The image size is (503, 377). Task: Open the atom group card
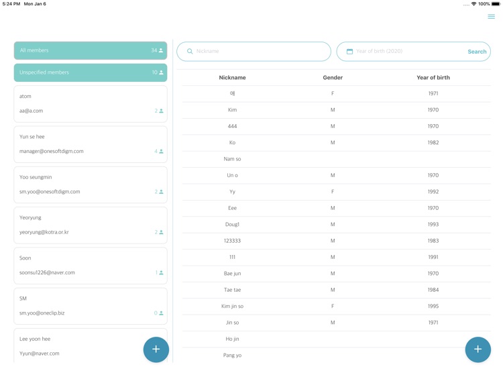(x=91, y=103)
